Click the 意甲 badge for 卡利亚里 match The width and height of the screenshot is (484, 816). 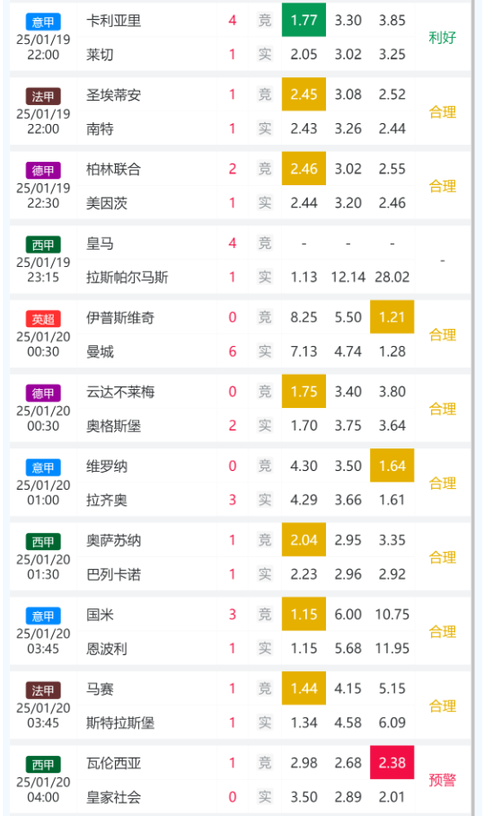point(43,22)
